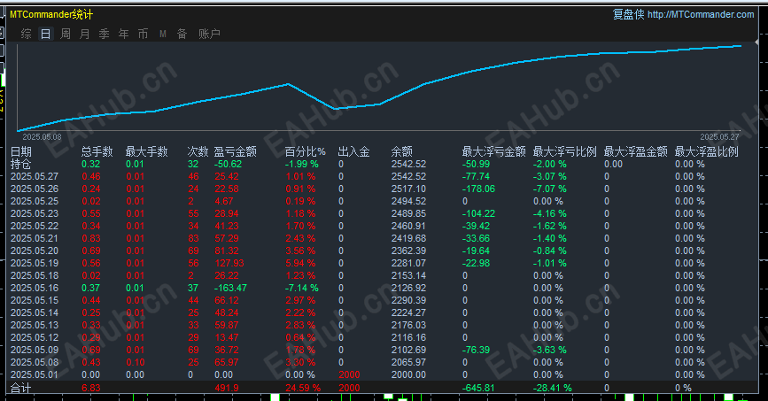The height and width of the screenshot is (401, 768).
Task: Click the 24.59 % total percentage
Action: (x=303, y=389)
